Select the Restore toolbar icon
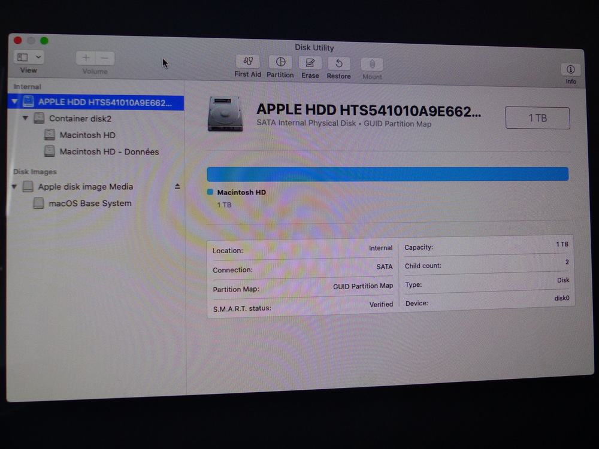 tap(339, 64)
